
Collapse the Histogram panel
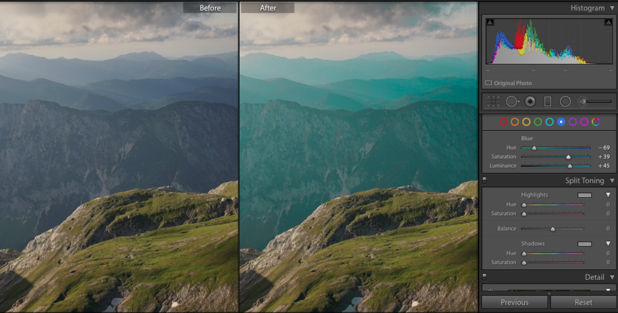point(611,8)
